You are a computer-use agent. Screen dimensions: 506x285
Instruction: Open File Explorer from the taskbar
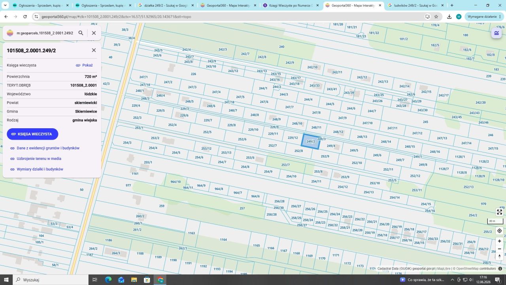coord(134,280)
